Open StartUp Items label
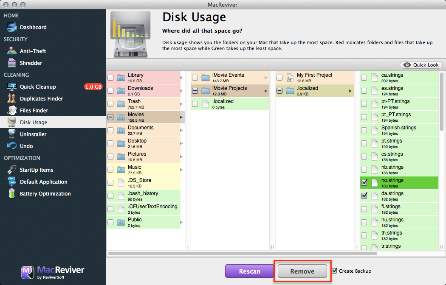 37,170
